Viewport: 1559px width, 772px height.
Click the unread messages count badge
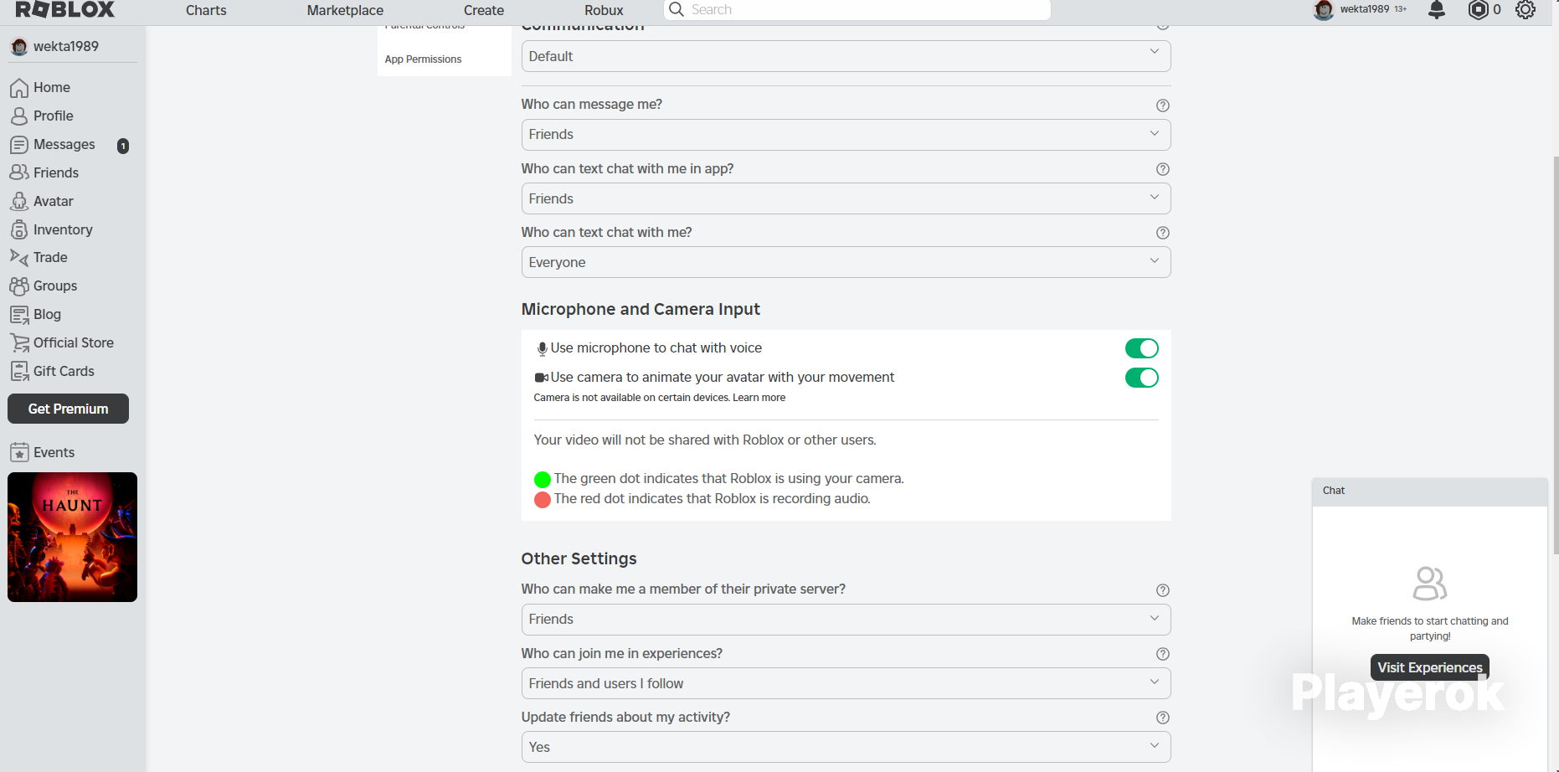(123, 146)
